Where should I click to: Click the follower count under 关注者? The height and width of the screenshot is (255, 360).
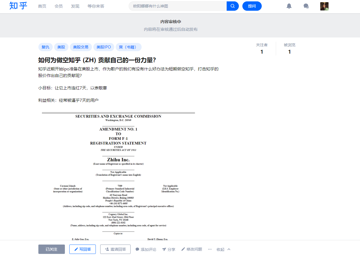pos(261,52)
